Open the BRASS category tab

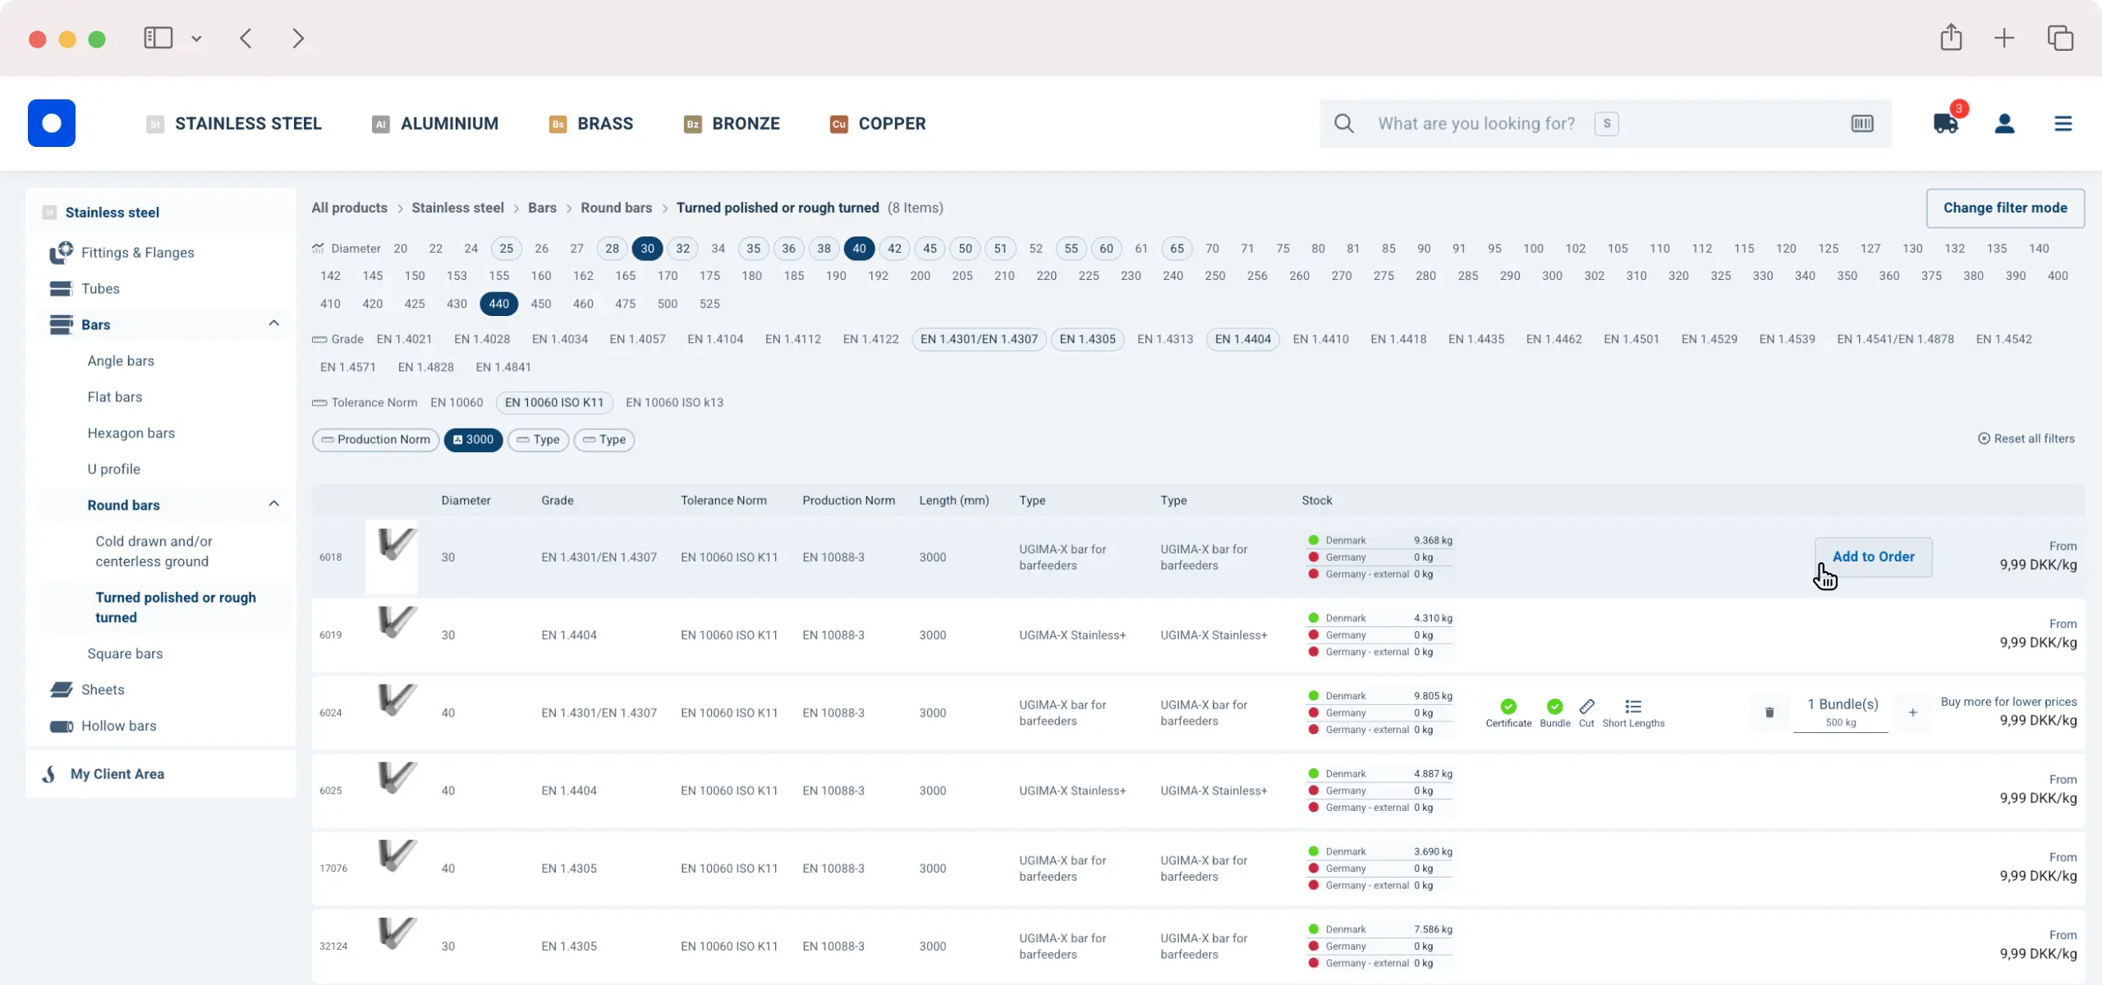604,123
